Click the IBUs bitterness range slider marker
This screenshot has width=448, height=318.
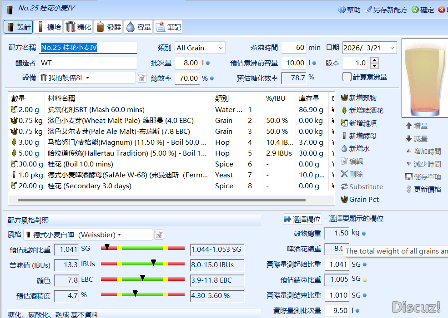tap(153, 263)
